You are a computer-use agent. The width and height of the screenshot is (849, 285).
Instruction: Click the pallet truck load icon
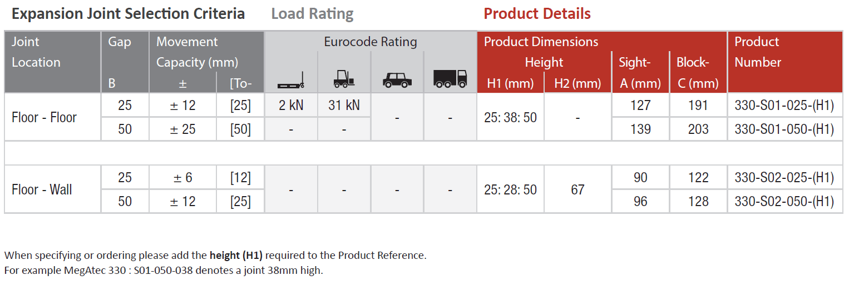point(290,81)
